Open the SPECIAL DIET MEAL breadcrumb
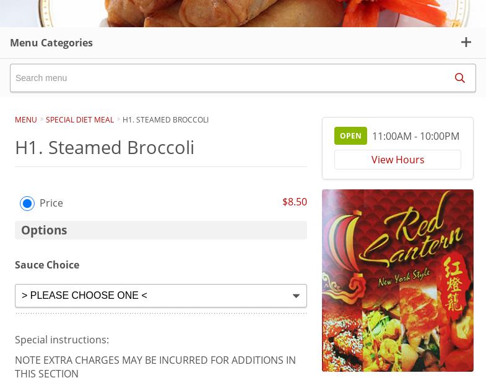This screenshot has width=486, height=378. click(80, 119)
